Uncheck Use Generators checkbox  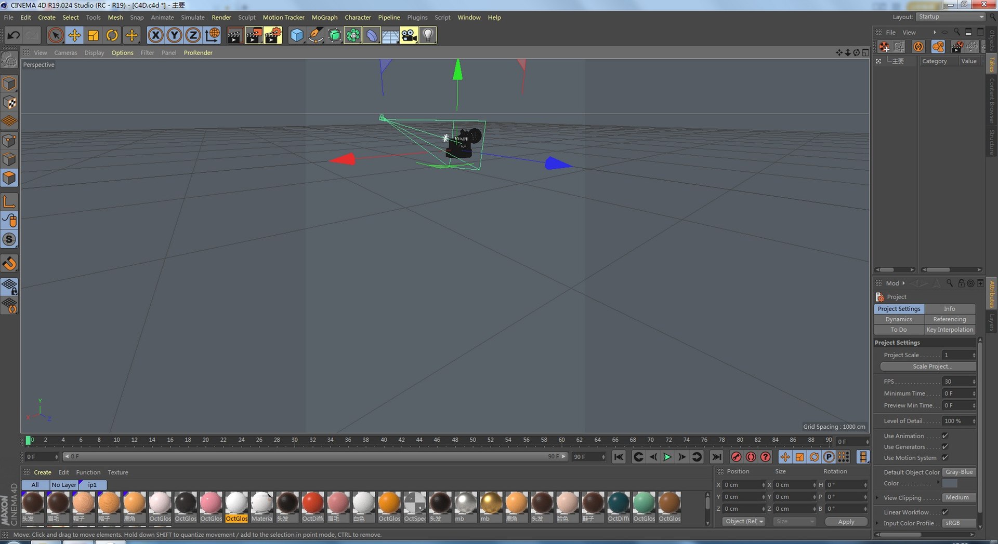pyautogui.click(x=945, y=447)
